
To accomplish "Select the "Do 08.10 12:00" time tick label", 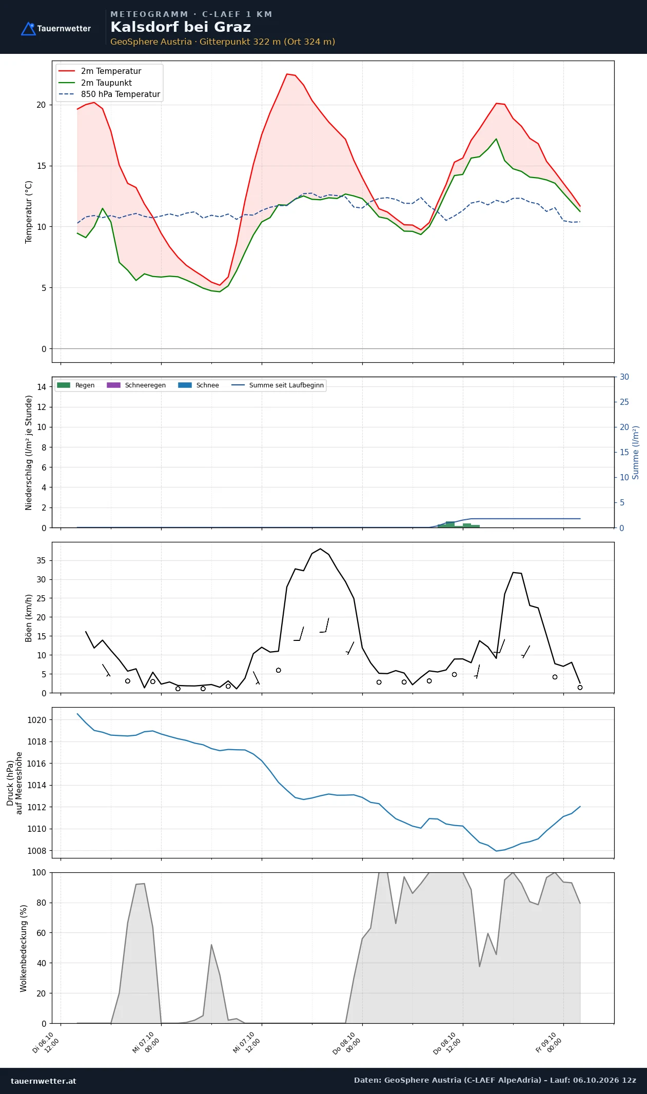I will [447, 1043].
